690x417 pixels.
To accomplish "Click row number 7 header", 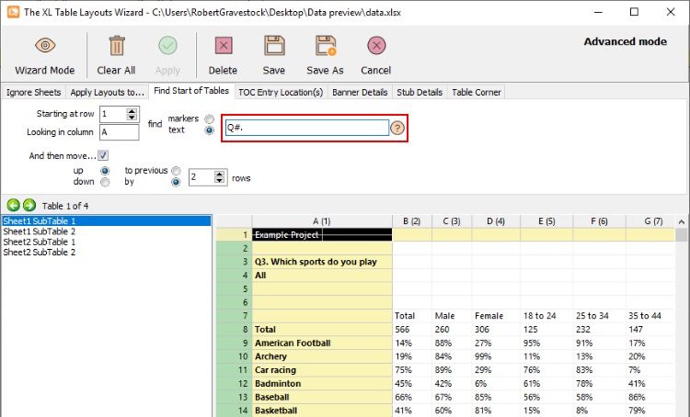I will point(234,316).
